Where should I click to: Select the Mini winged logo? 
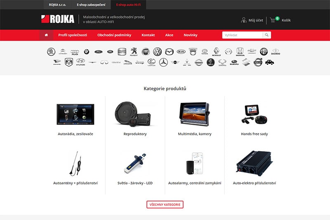click(175, 62)
